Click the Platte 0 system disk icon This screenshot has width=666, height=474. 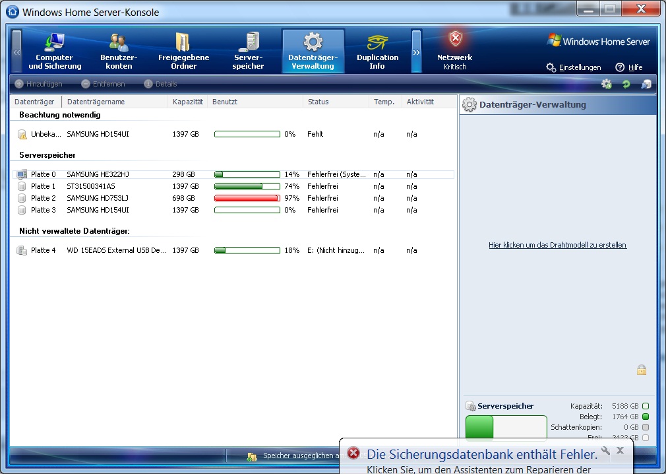click(22, 174)
